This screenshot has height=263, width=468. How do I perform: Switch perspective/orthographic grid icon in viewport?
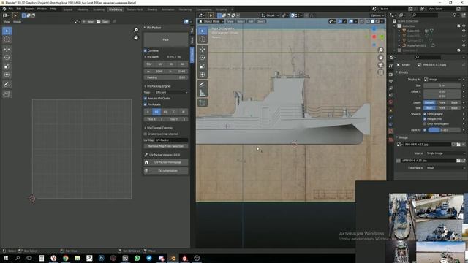380,72
